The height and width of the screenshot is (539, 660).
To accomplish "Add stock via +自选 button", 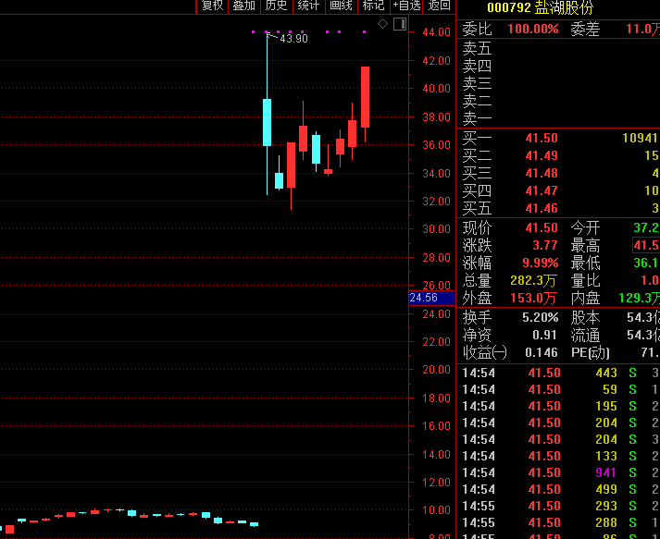I will pos(406,6).
